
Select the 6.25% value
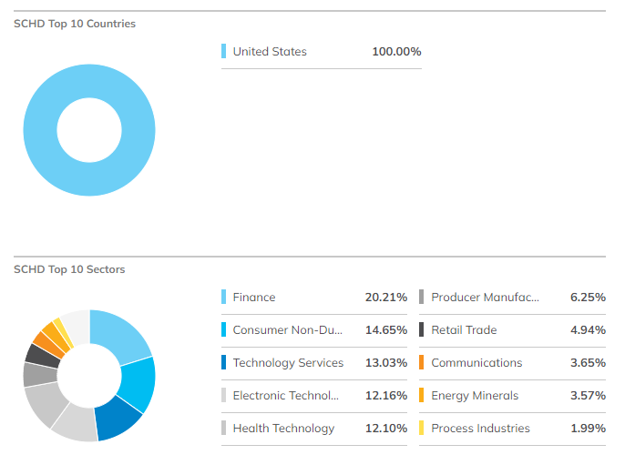588,298
